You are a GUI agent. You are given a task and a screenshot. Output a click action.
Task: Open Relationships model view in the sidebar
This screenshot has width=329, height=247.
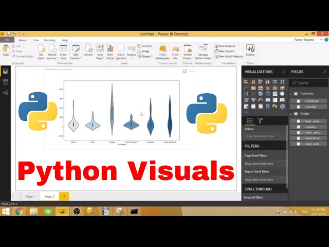tap(6, 93)
